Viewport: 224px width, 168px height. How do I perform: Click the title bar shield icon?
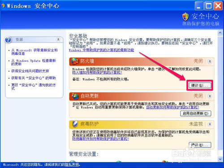pyautogui.click(x=3, y=6)
